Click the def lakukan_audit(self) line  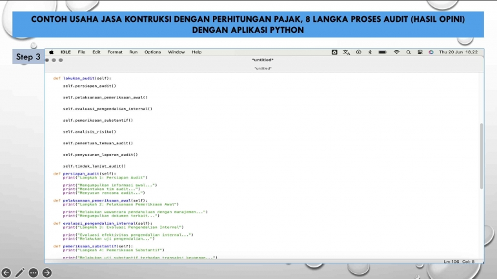pyautogui.click(x=82, y=78)
